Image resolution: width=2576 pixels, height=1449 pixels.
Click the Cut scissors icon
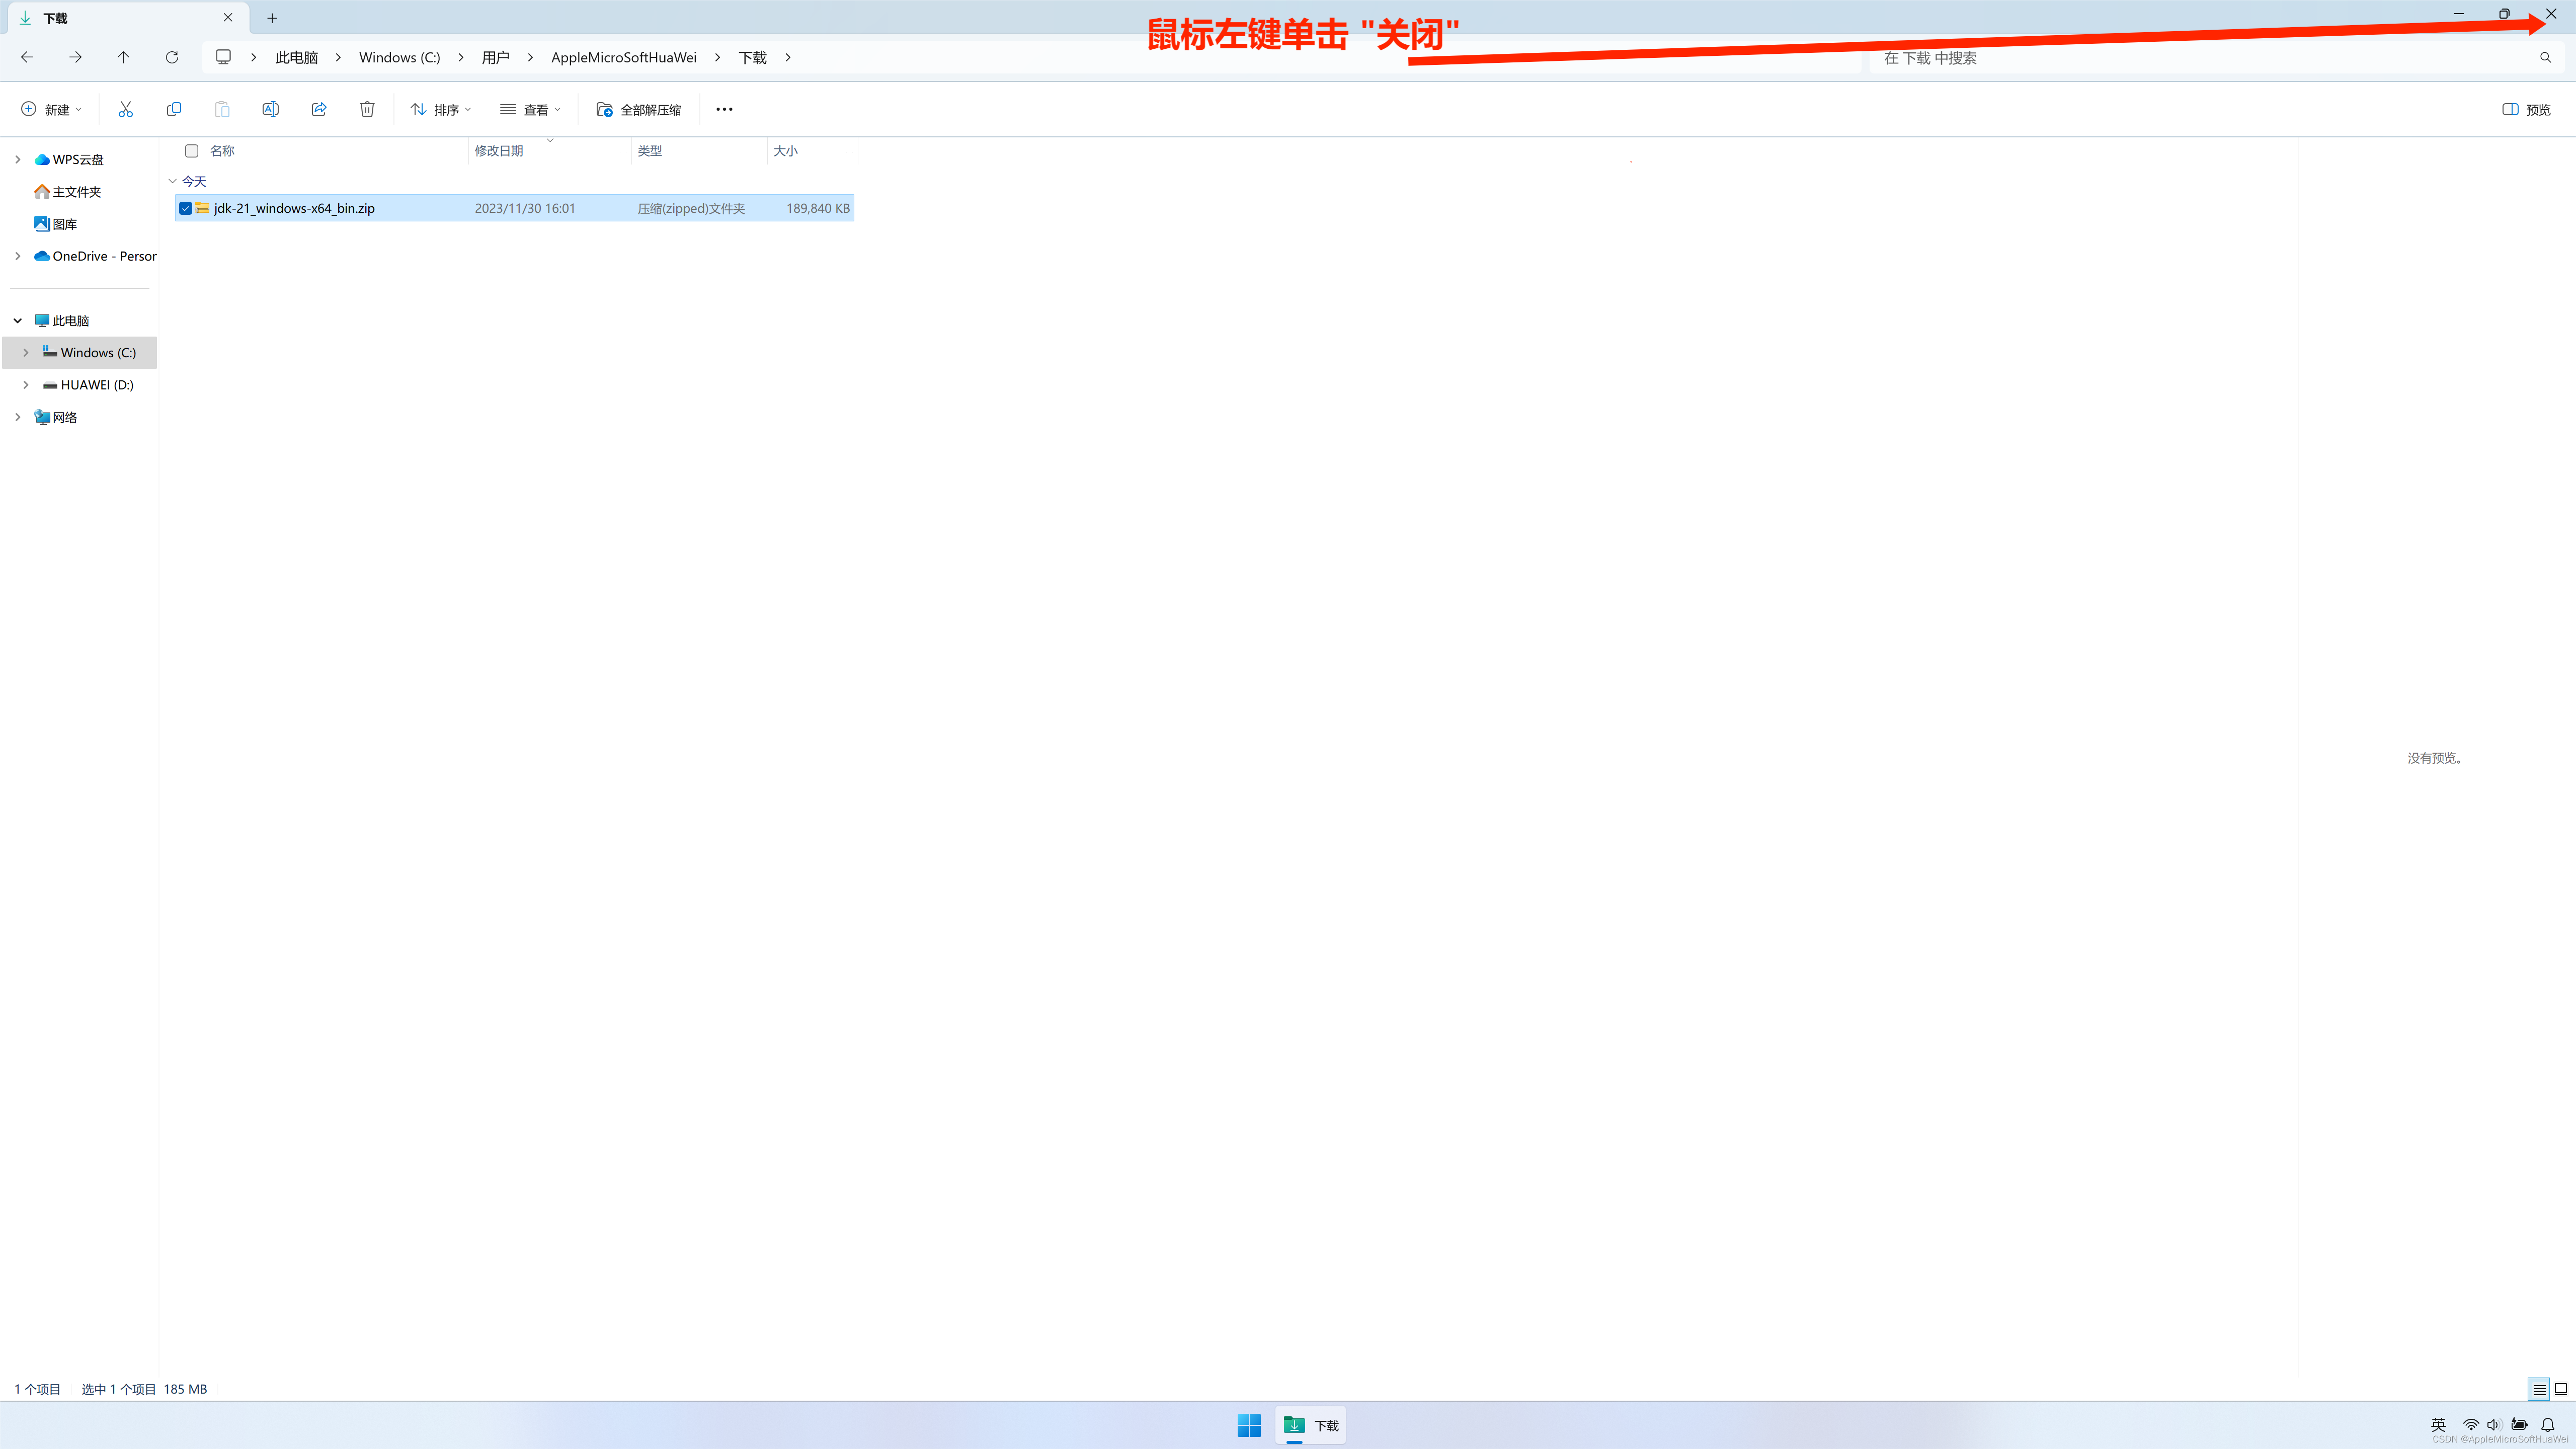(x=125, y=109)
